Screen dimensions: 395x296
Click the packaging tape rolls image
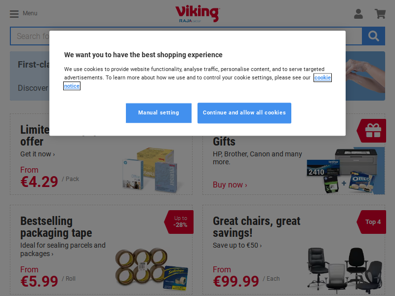(x=152, y=269)
